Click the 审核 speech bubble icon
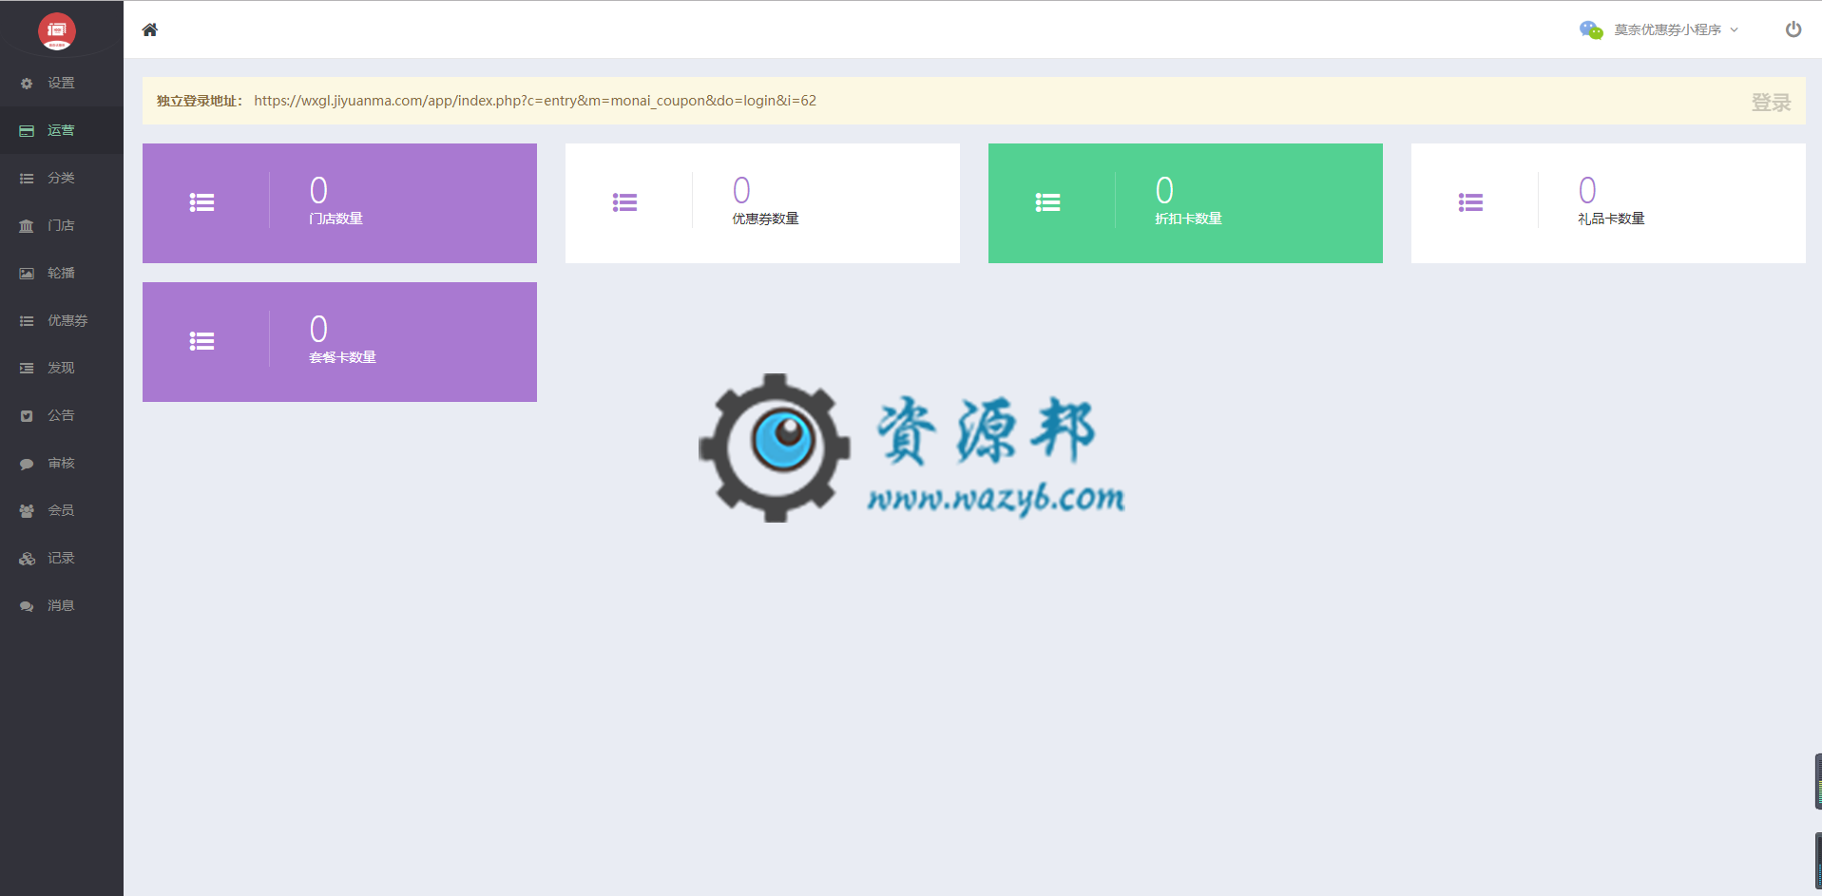The width and height of the screenshot is (1822, 896). [27, 464]
